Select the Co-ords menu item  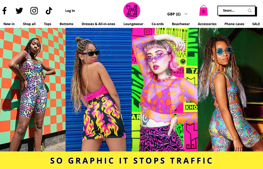tap(158, 24)
